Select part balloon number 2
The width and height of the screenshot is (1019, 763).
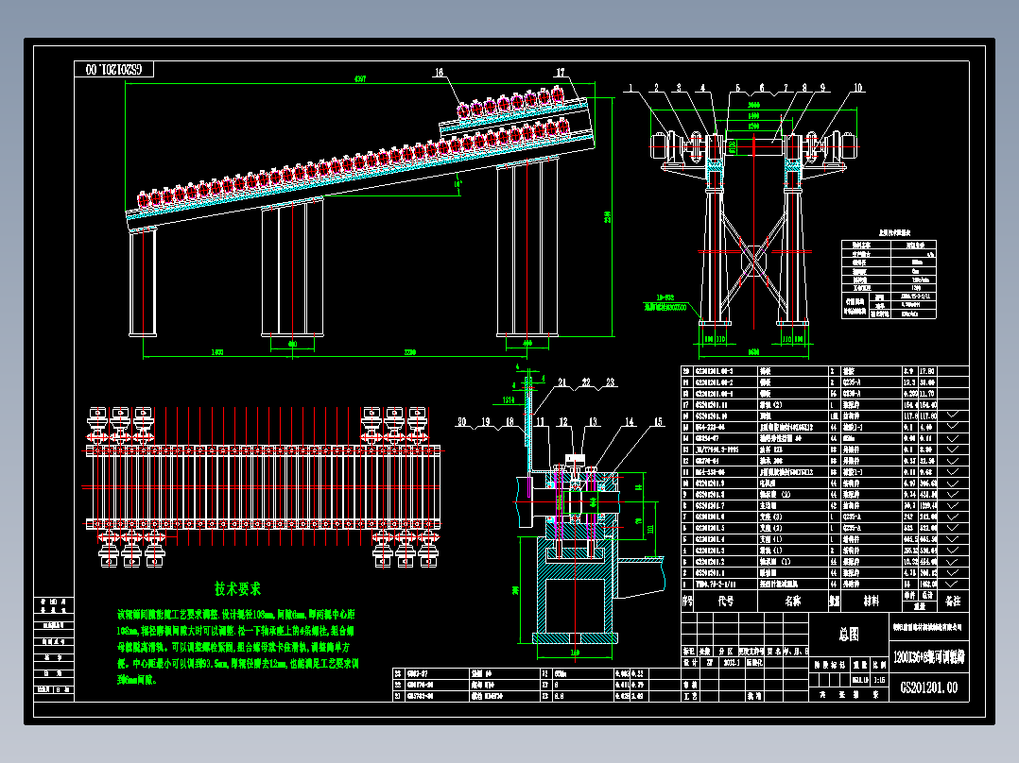pos(656,88)
